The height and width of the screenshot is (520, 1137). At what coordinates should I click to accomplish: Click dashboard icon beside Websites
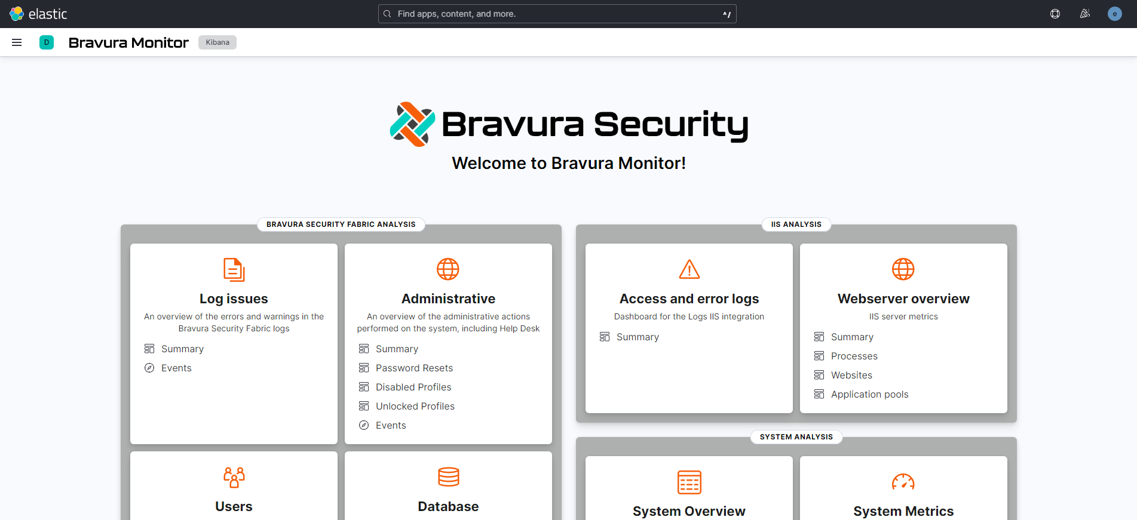819,375
